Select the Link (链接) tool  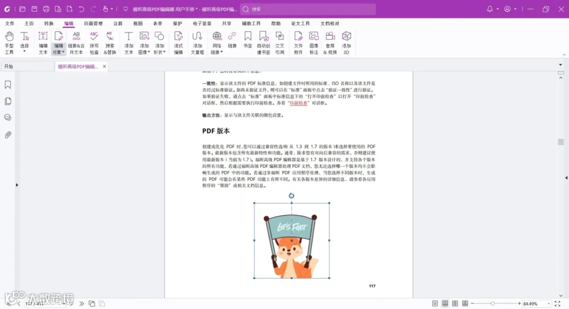pyautogui.click(x=232, y=40)
